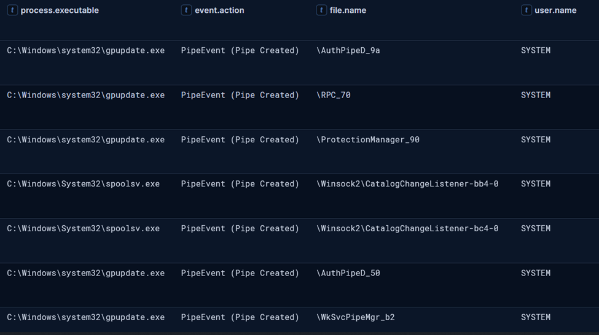
Task: Click the event.action field type icon
Action: 186,10
